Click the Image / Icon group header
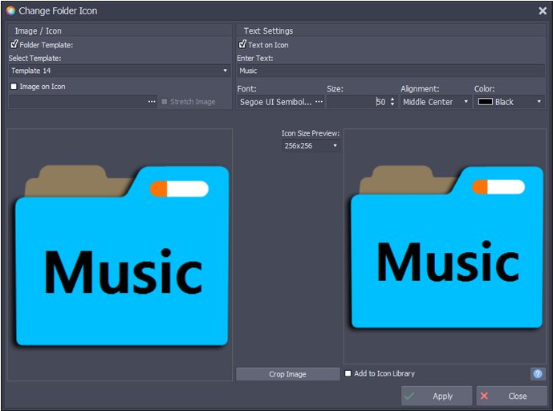This screenshot has height=411, width=553. click(38, 31)
